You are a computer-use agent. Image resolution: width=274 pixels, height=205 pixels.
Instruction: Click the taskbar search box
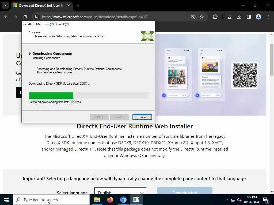51,200
